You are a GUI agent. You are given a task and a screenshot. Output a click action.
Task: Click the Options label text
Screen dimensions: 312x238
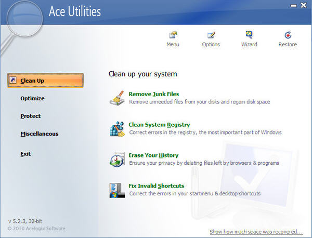tap(211, 44)
